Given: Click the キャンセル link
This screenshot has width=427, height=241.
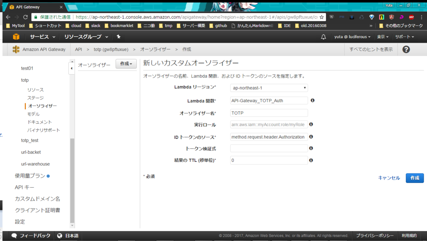Looking at the screenshot, I should tap(389, 178).
